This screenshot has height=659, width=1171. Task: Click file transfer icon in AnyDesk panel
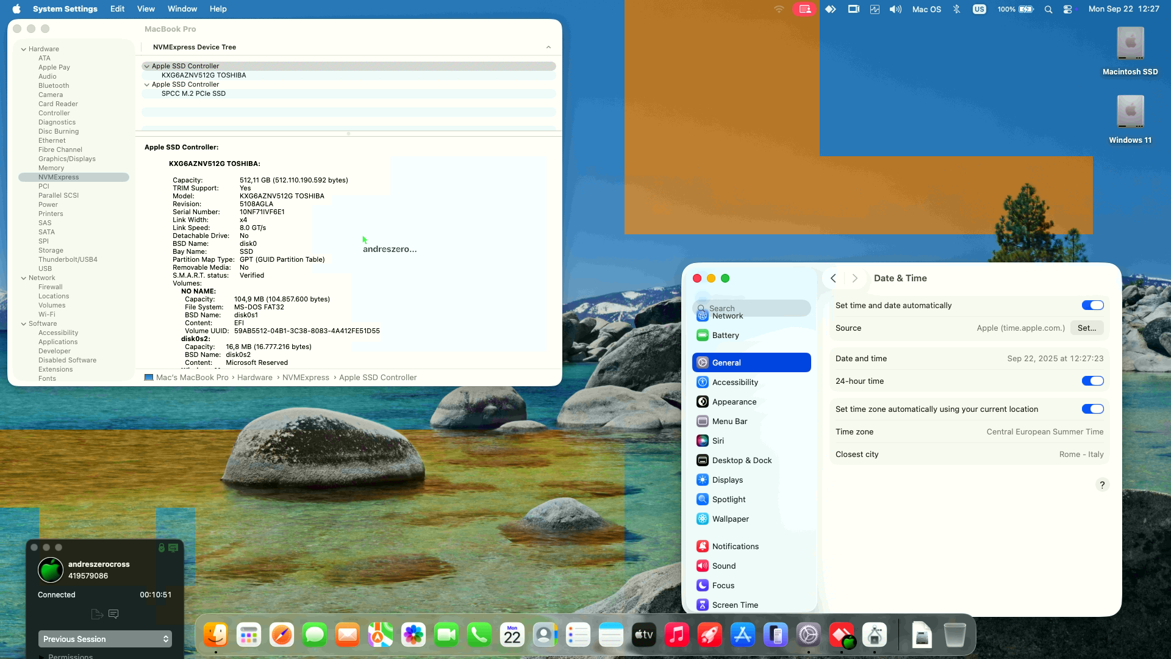[96, 614]
